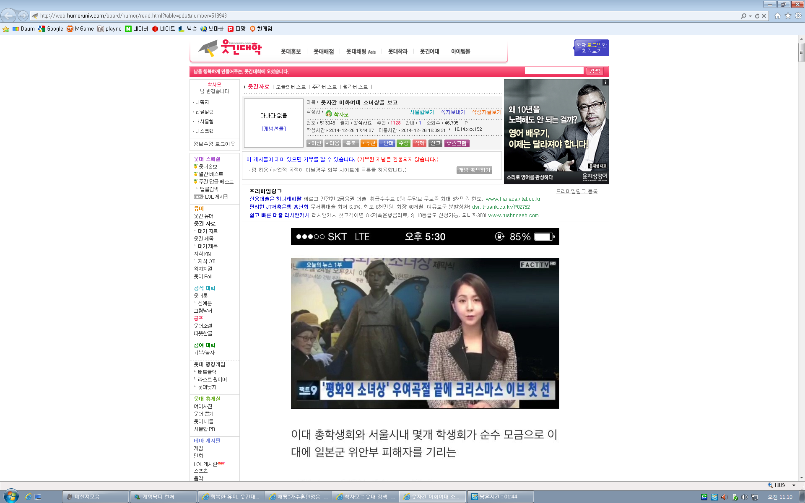Go back with browser Back arrow
Viewport: 805px width, 503px height.
point(8,16)
